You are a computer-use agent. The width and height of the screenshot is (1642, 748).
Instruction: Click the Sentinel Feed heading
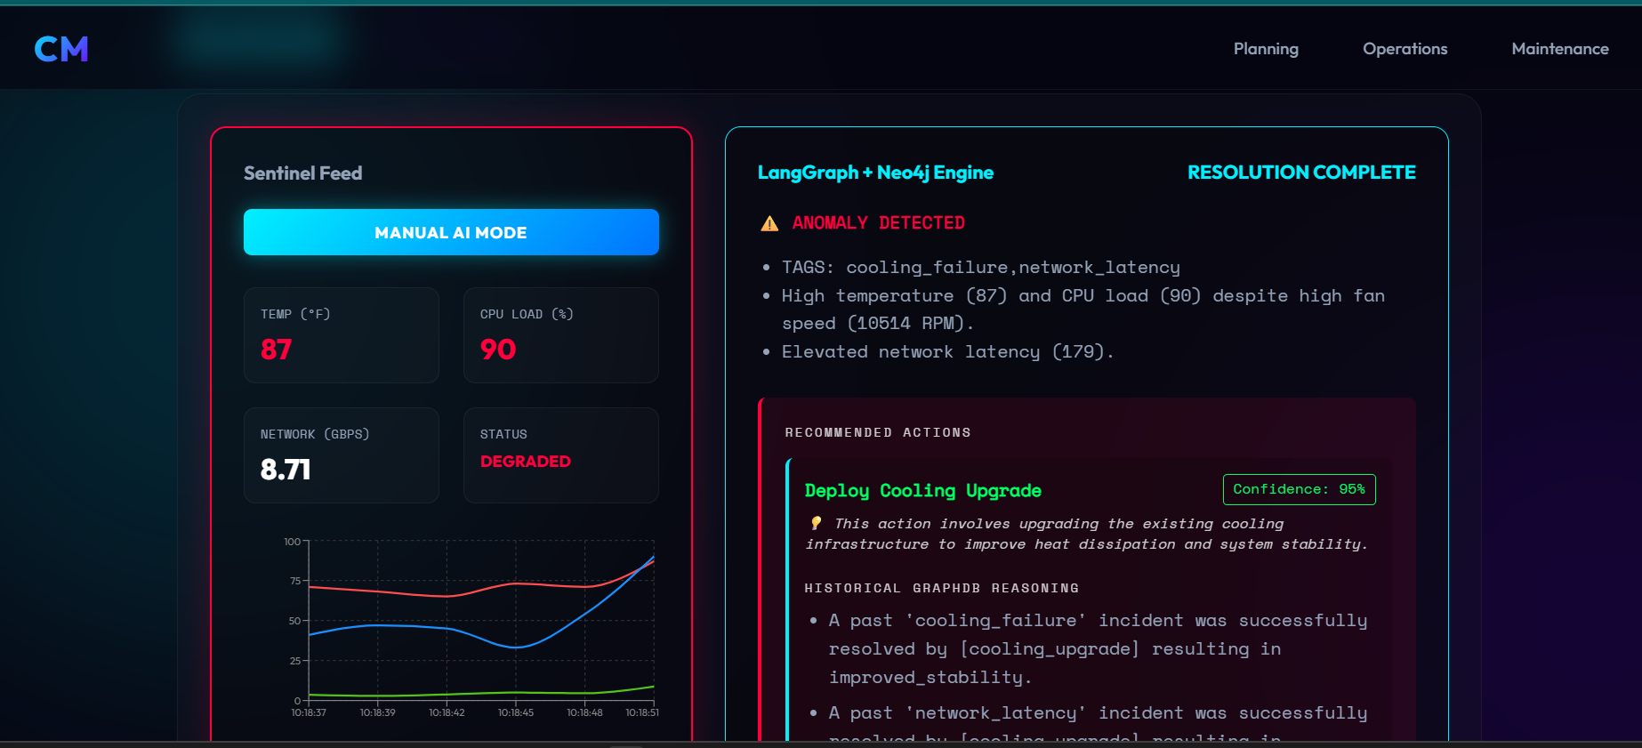coord(302,173)
